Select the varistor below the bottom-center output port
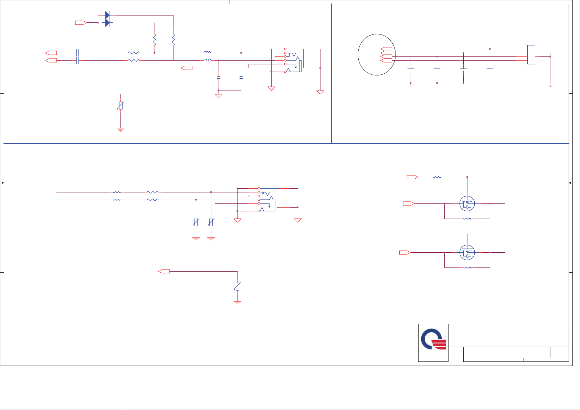The image size is (580, 410). 237,286
